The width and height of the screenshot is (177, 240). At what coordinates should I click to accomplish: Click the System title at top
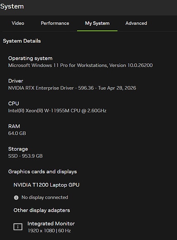[12, 6]
